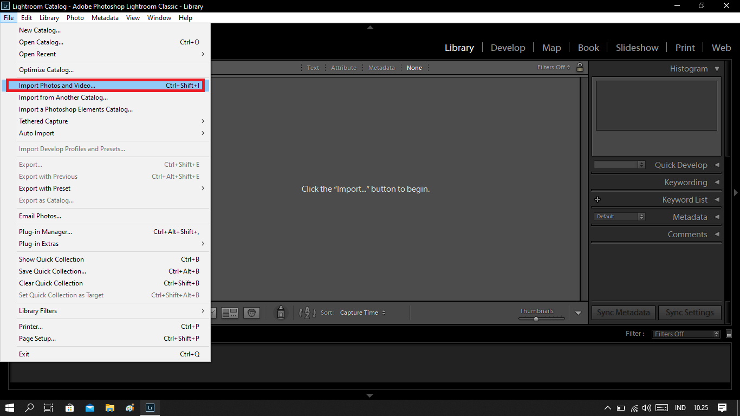The height and width of the screenshot is (416, 740).
Task: Add a keyword via the plus icon
Action: [x=598, y=199]
